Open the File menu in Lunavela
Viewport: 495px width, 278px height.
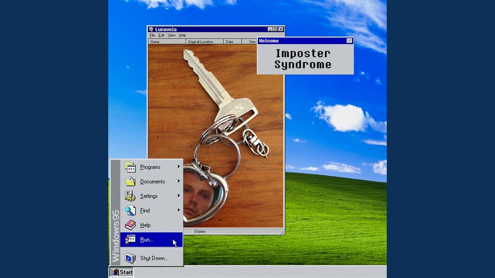click(x=152, y=35)
